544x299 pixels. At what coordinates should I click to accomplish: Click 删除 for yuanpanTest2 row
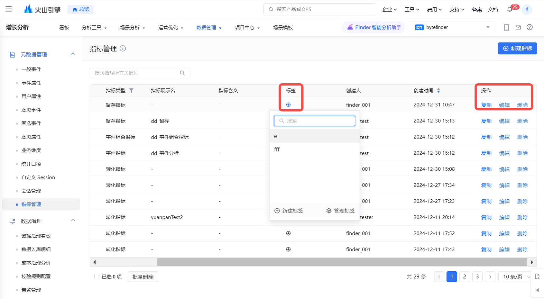point(522,218)
